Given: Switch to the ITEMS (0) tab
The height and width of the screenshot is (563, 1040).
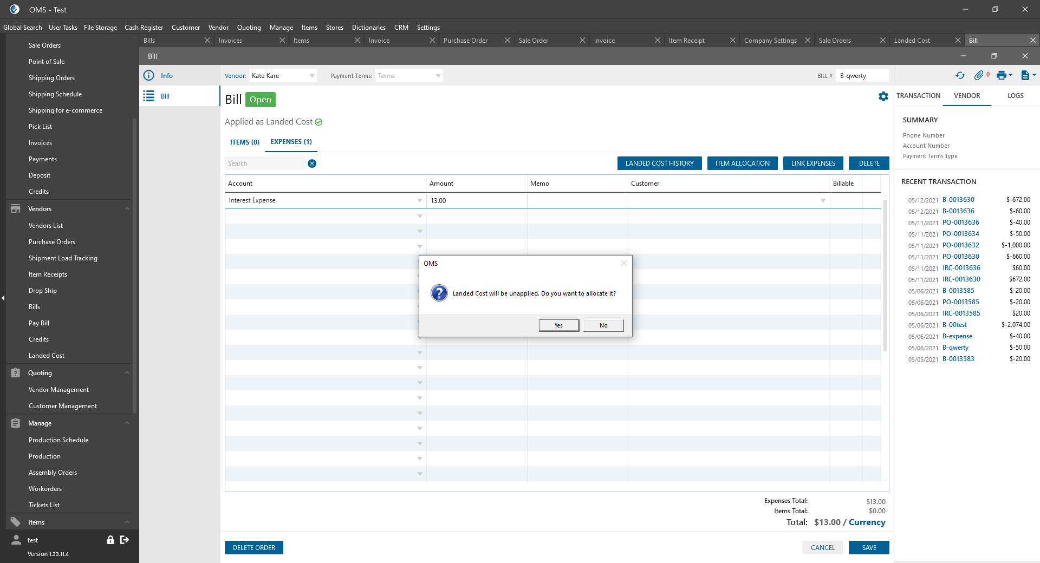Looking at the screenshot, I should tap(244, 142).
